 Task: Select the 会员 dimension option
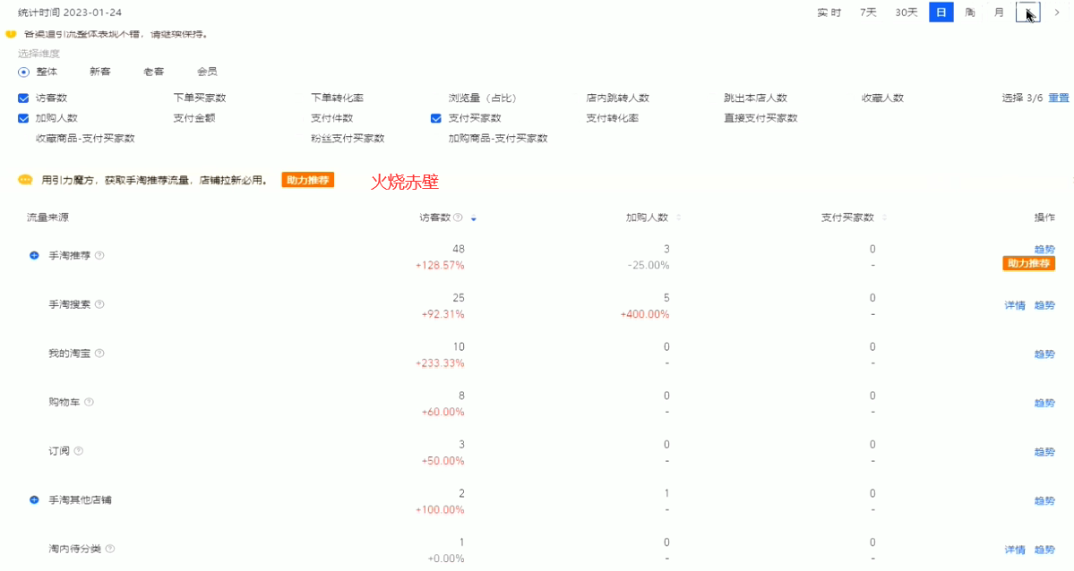tap(207, 72)
